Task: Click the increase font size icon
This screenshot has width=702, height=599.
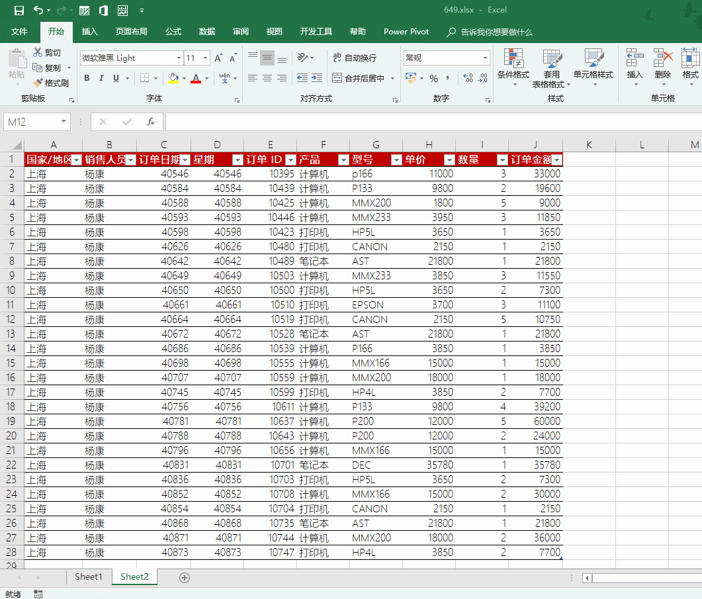Action: [x=218, y=58]
